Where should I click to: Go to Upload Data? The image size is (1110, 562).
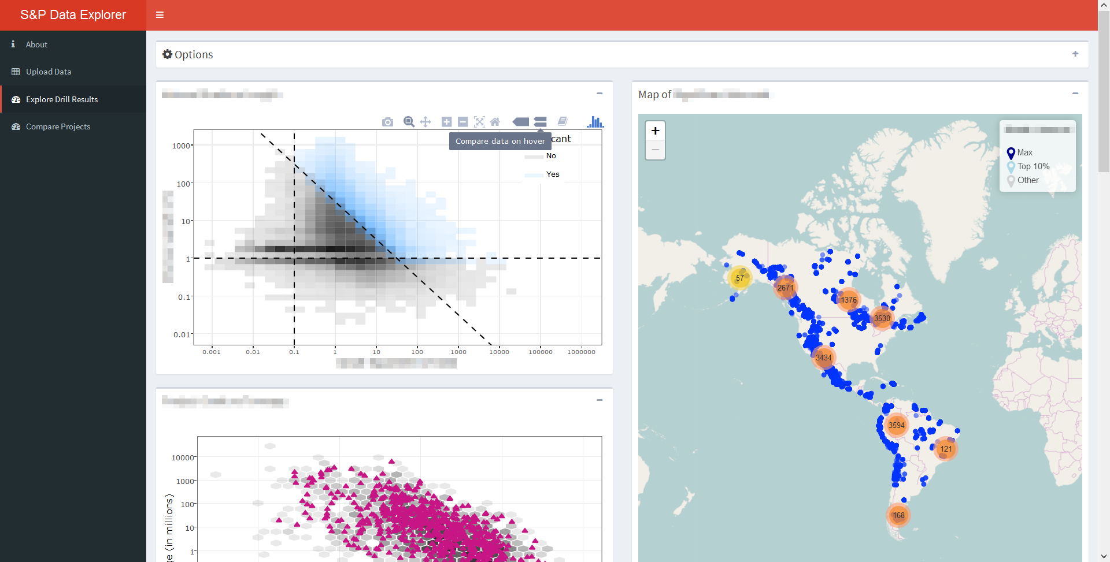click(73, 72)
